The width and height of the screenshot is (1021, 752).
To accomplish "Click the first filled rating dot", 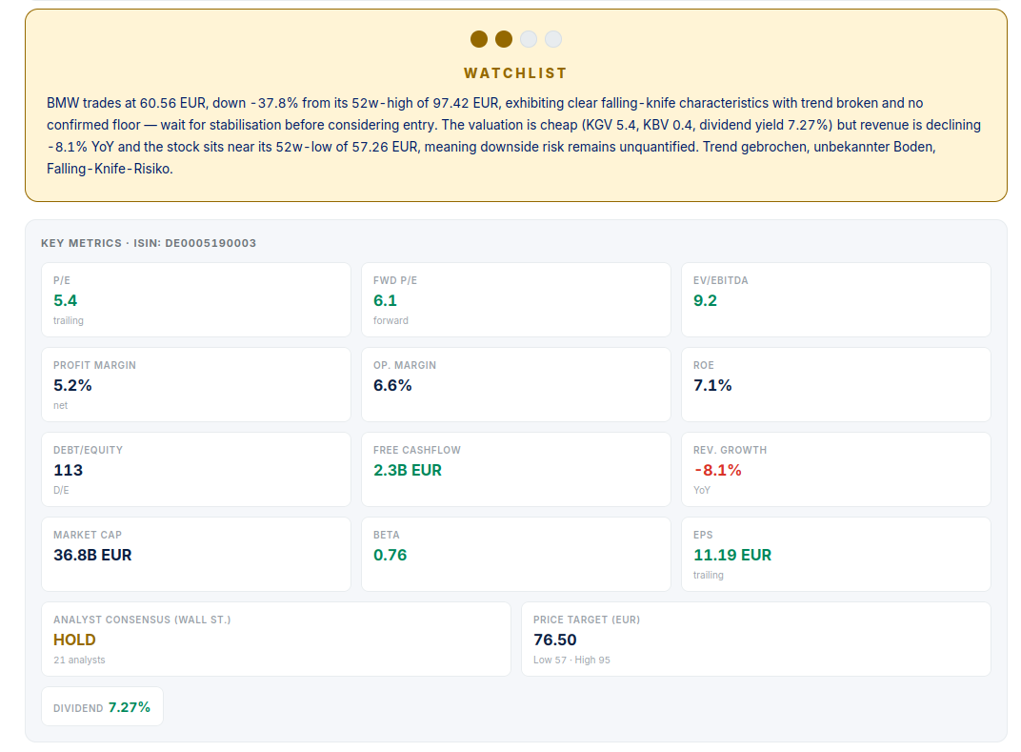I will pos(479,39).
